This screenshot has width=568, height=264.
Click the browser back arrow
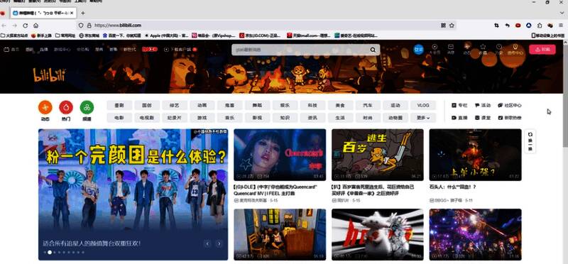[4, 26]
